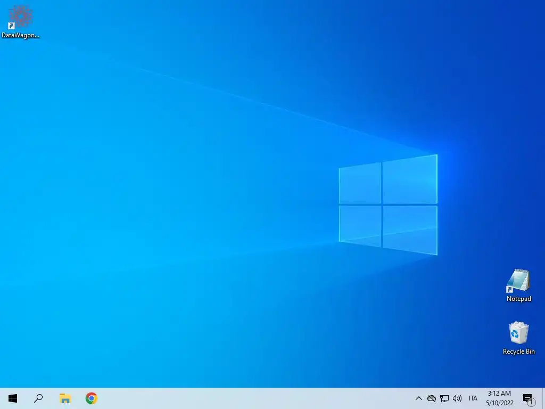Open network status tray icon
Screen dimensions: 545x409
click(x=444, y=398)
